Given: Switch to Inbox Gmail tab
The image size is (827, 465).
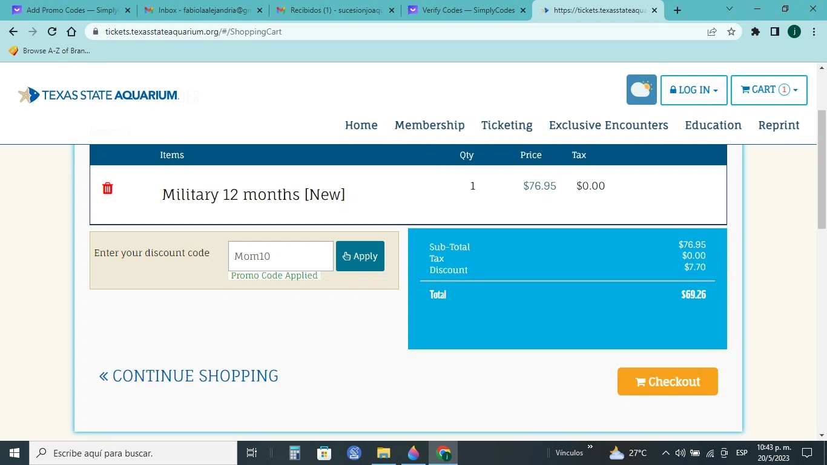Looking at the screenshot, I should (203, 10).
